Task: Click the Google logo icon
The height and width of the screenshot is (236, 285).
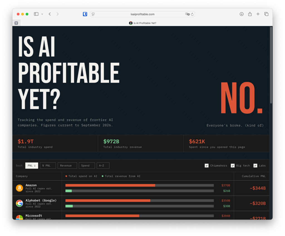Action: click(19, 203)
